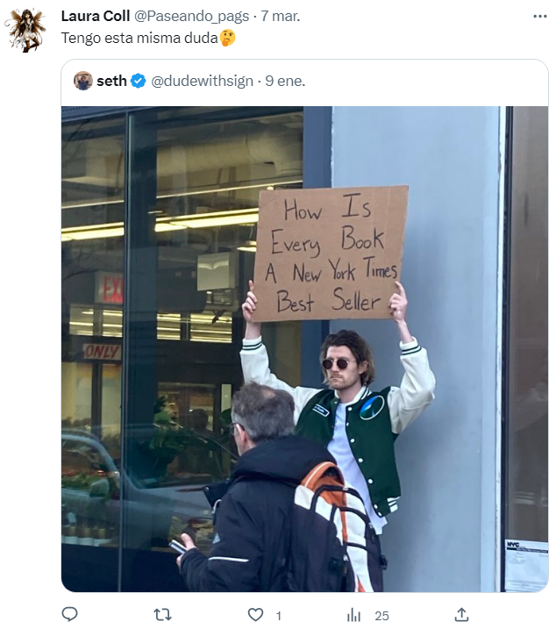This screenshot has height=629, width=556.
Task: View analytics via the bar chart icon
Action: point(353,615)
